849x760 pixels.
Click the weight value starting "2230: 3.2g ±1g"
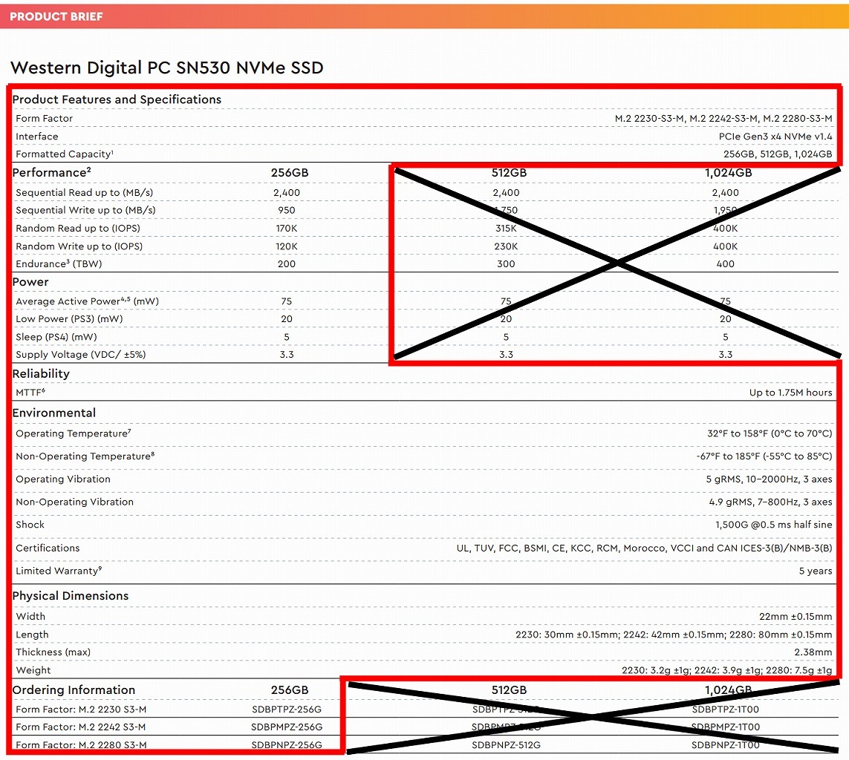[x=726, y=670]
